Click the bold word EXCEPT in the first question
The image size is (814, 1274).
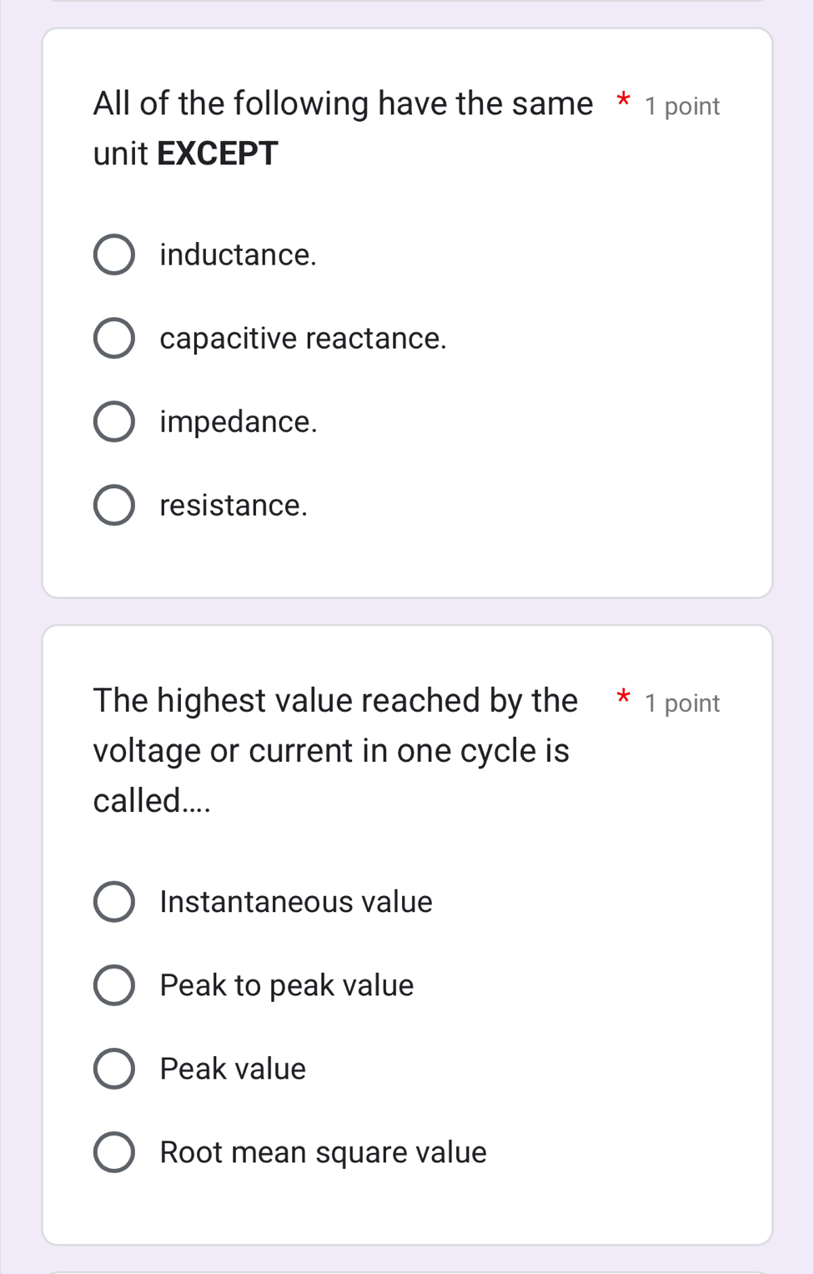[x=218, y=154]
